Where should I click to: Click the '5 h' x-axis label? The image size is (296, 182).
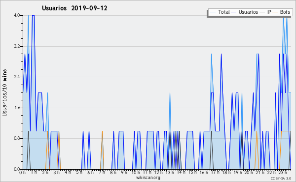pos(79,172)
